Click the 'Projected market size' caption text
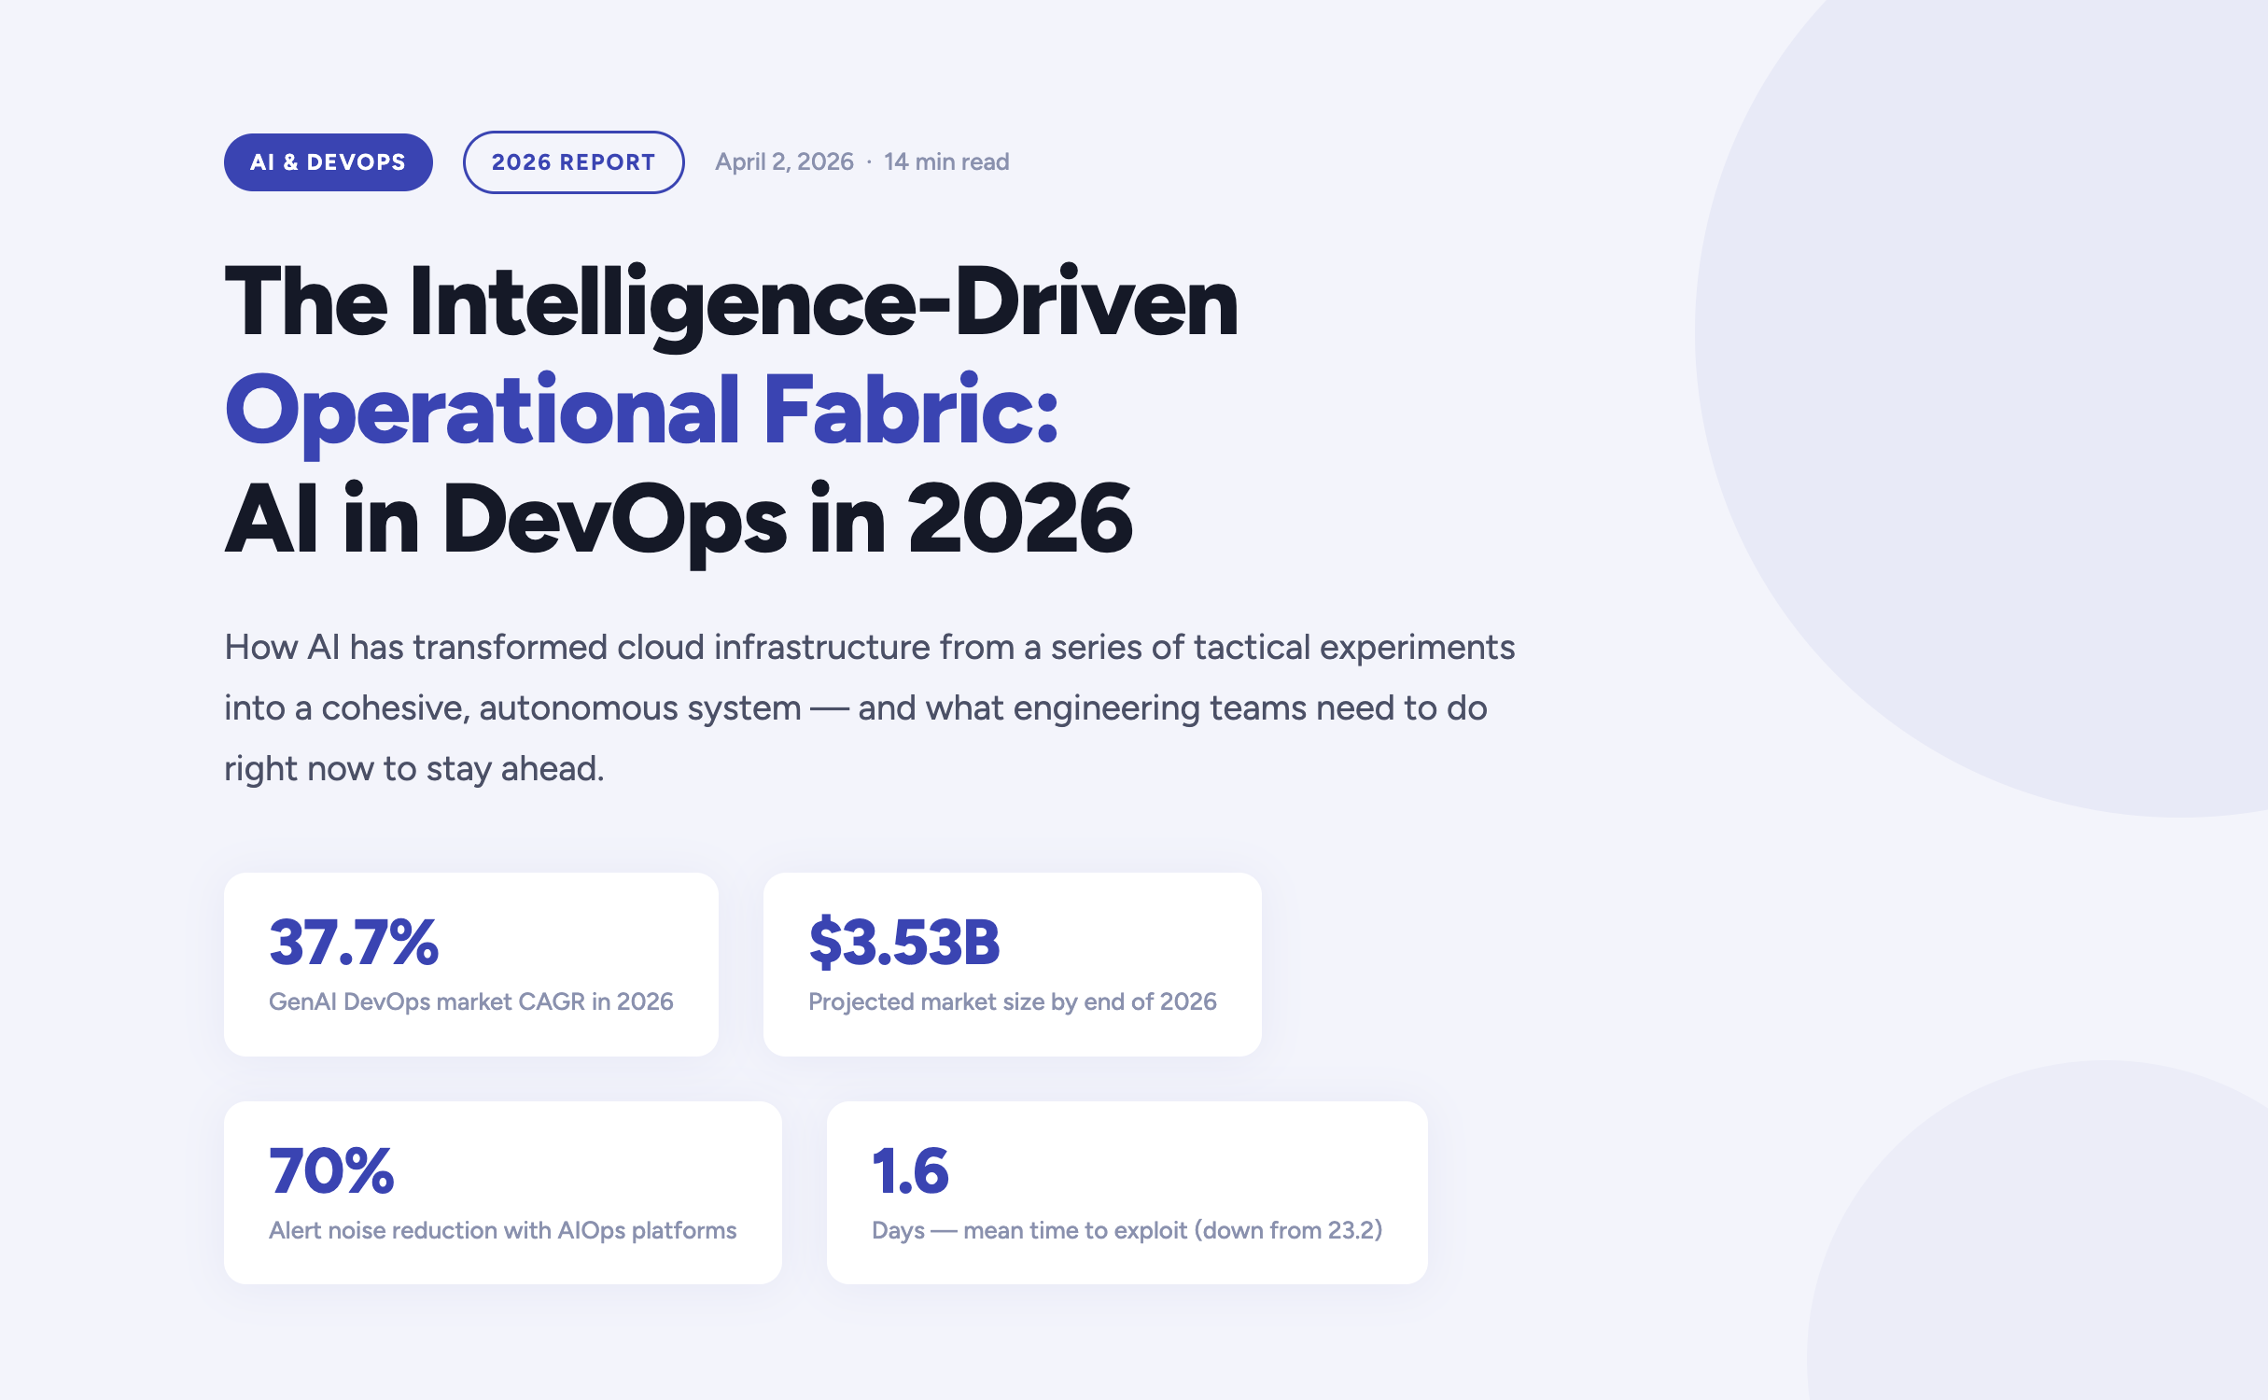This screenshot has height=1400, width=2268. pyautogui.click(x=1012, y=1001)
